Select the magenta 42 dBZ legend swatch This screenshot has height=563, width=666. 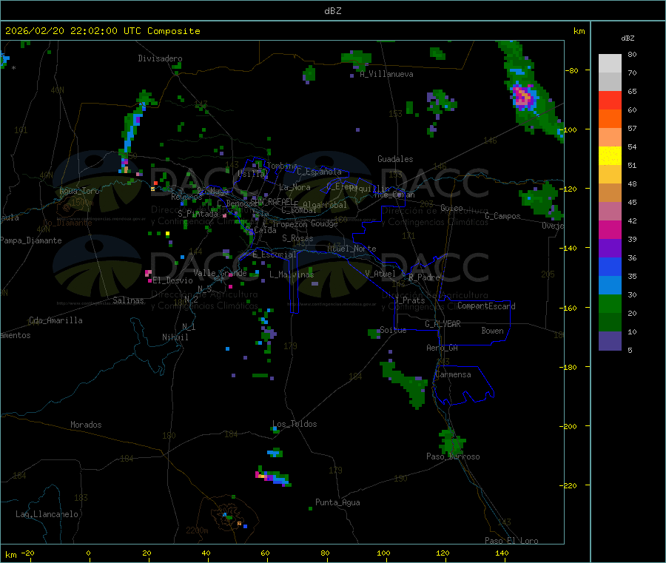[610, 229]
